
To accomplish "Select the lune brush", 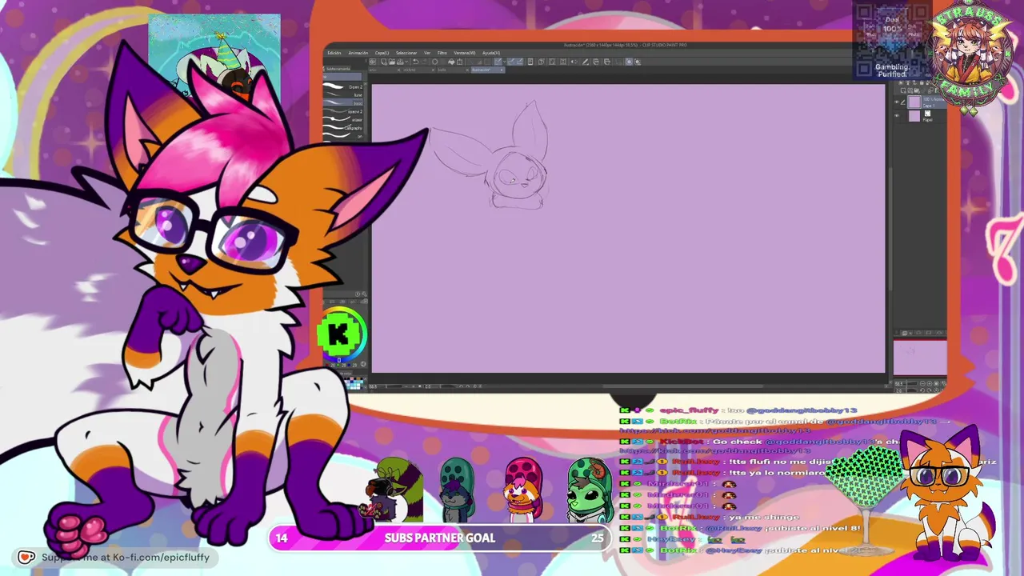I will 343,95.
